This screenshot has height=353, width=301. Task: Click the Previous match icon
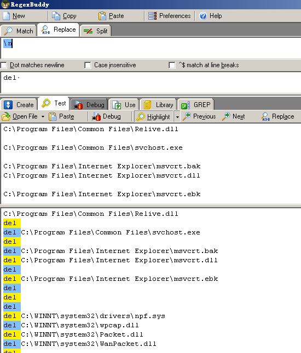(187, 116)
